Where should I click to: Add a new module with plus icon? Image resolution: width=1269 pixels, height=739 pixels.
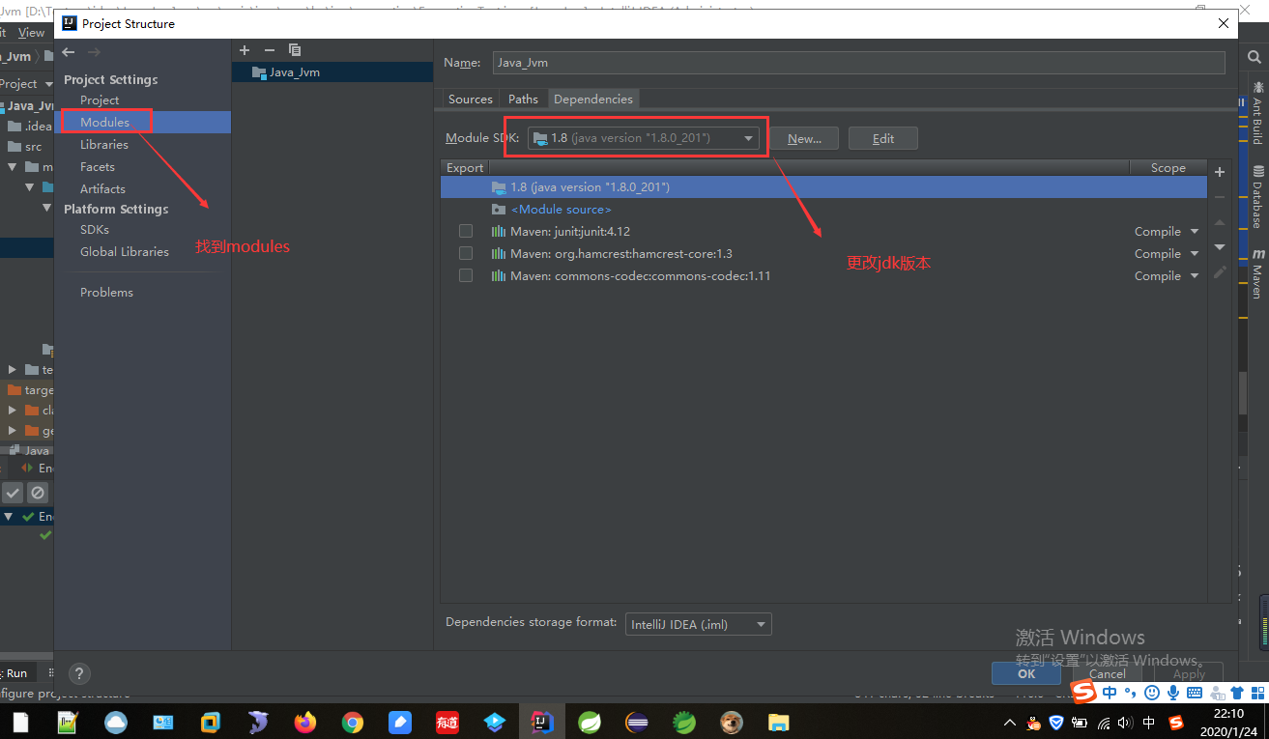245,50
